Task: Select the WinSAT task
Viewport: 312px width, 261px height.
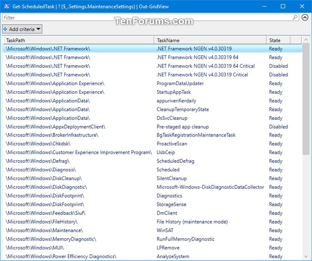Action: [x=152, y=230]
